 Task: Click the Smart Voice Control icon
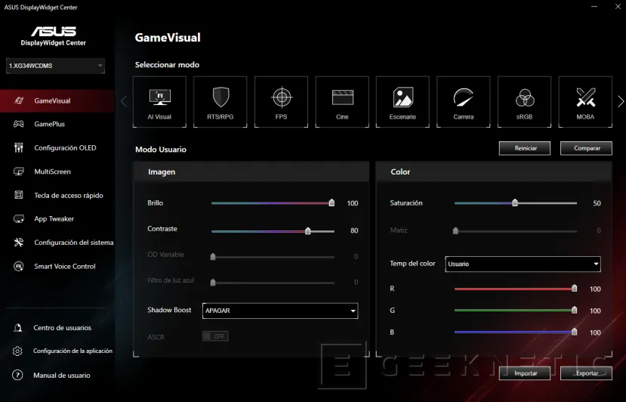tap(19, 266)
